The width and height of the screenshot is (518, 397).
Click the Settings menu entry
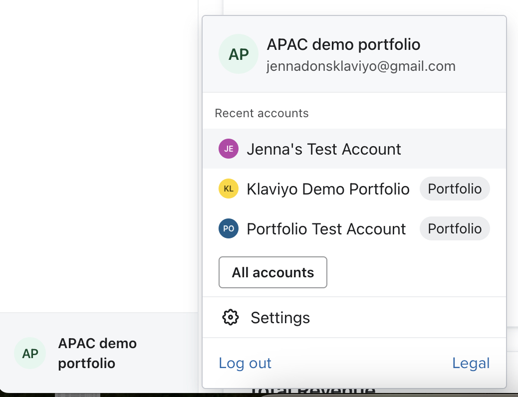point(280,317)
